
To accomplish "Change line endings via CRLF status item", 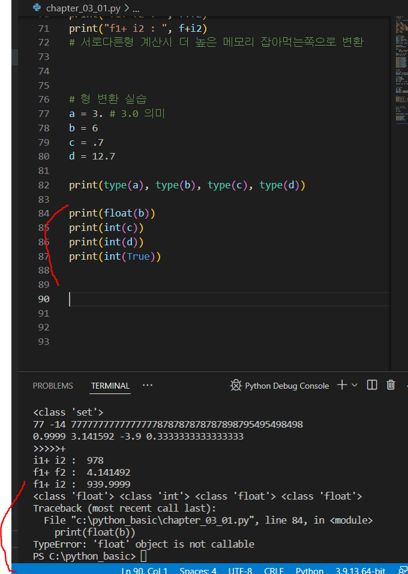I will [x=274, y=571].
